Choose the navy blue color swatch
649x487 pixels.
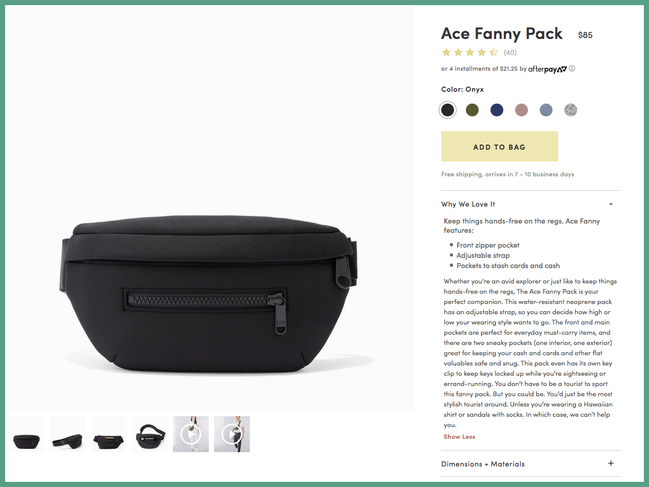coord(497,110)
